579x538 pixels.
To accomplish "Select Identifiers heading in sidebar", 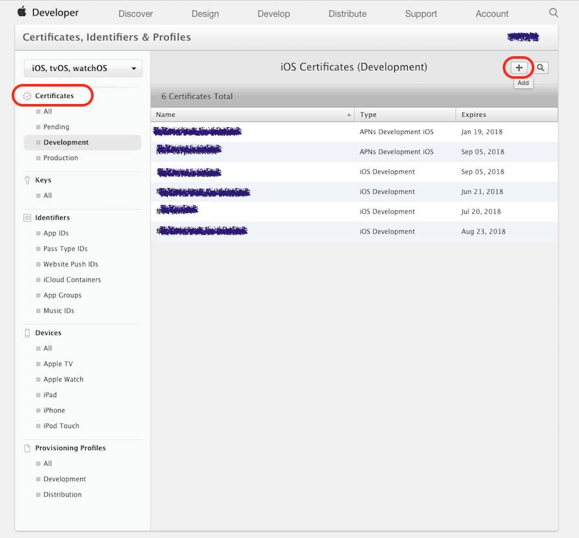I will click(x=52, y=218).
